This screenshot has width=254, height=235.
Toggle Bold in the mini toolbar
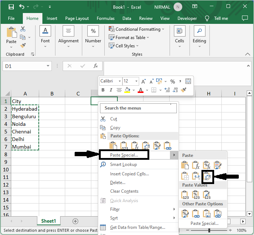[103, 90]
